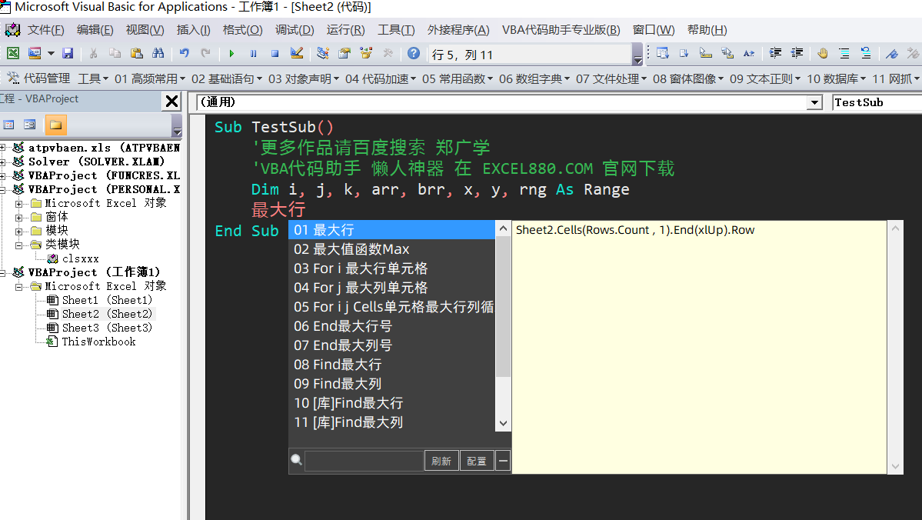Click the Break pause icon
The image size is (922, 520).
(x=254, y=54)
